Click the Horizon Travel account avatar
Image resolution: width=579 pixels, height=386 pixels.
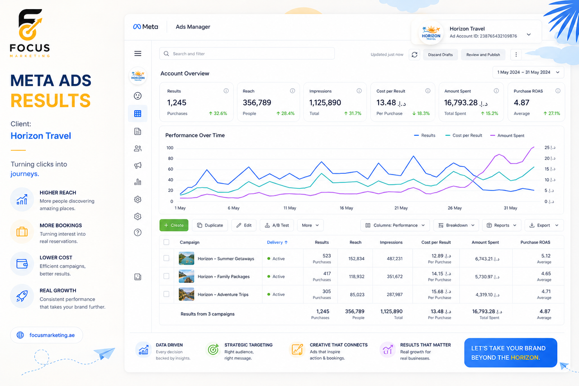tap(431, 32)
